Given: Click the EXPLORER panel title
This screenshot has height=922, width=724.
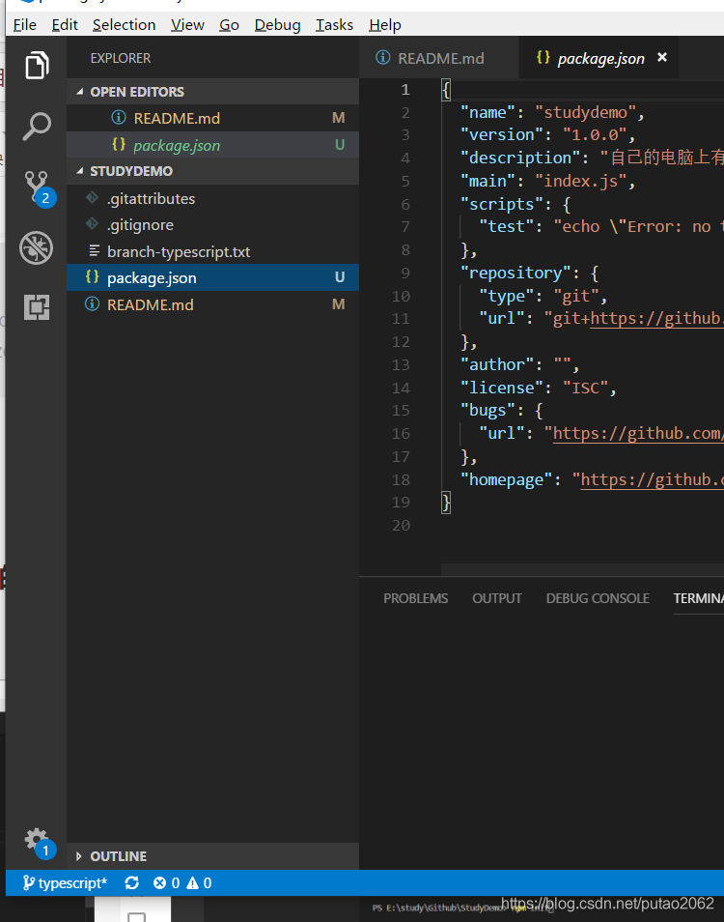Looking at the screenshot, I should tap(121, 58).
